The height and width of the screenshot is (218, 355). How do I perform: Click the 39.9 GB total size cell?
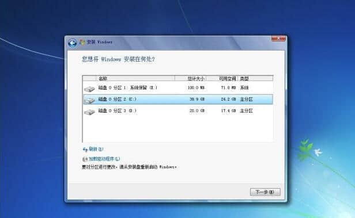coord(197,99)
